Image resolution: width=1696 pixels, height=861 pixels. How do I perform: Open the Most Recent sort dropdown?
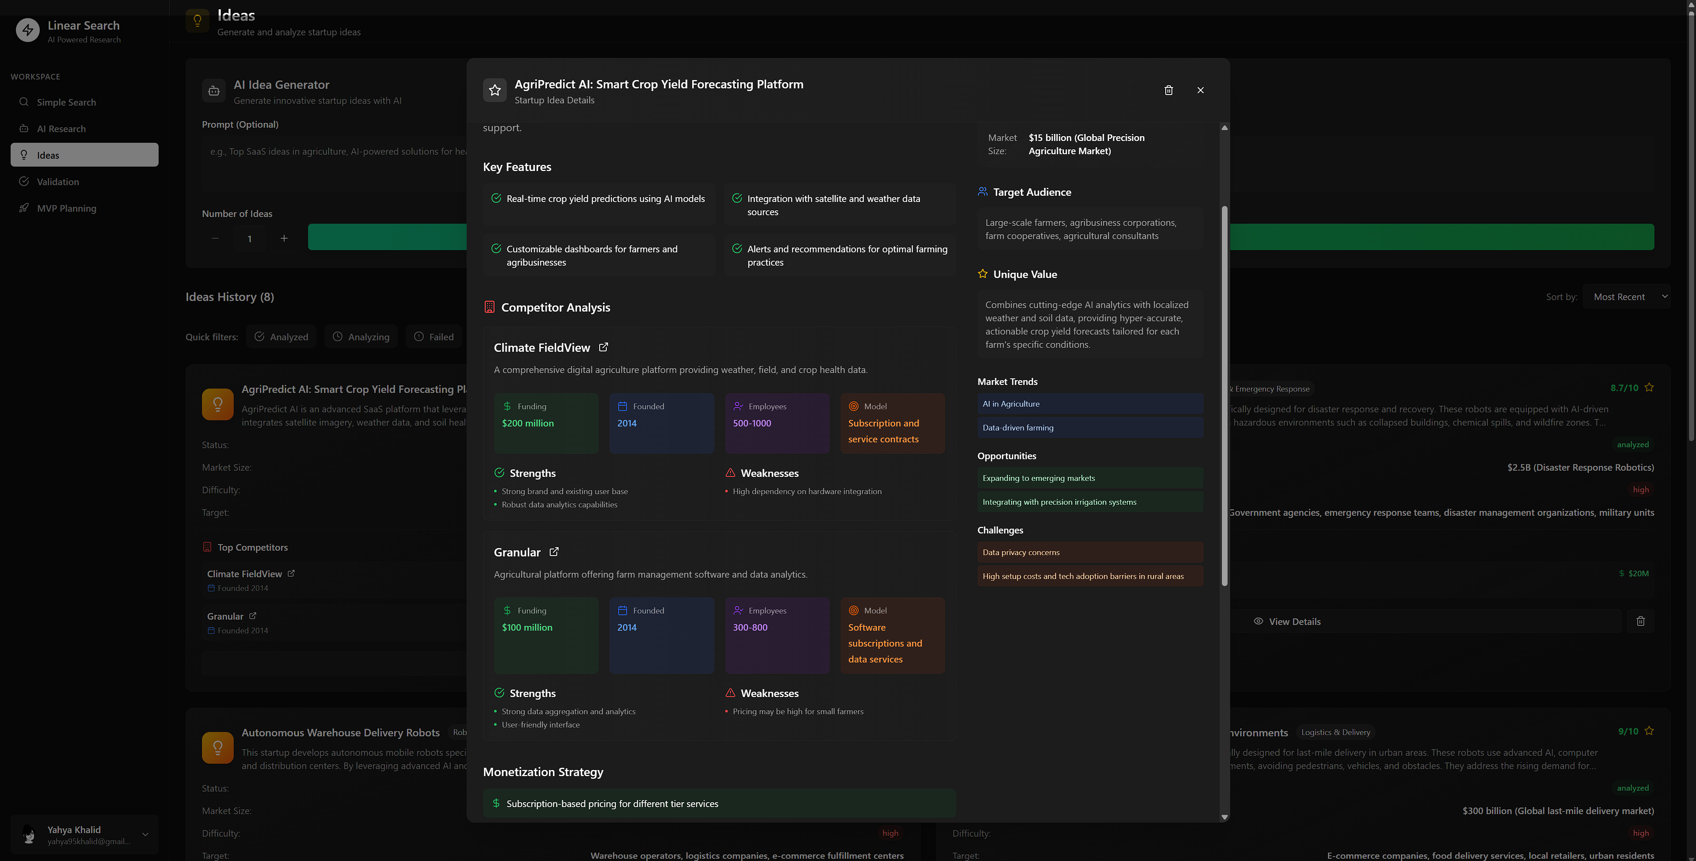(x=1626, y=297)
